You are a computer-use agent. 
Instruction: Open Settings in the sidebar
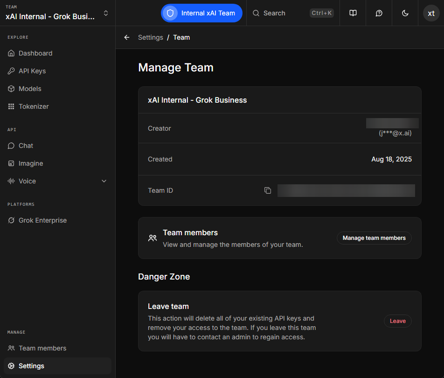point(57,366)
